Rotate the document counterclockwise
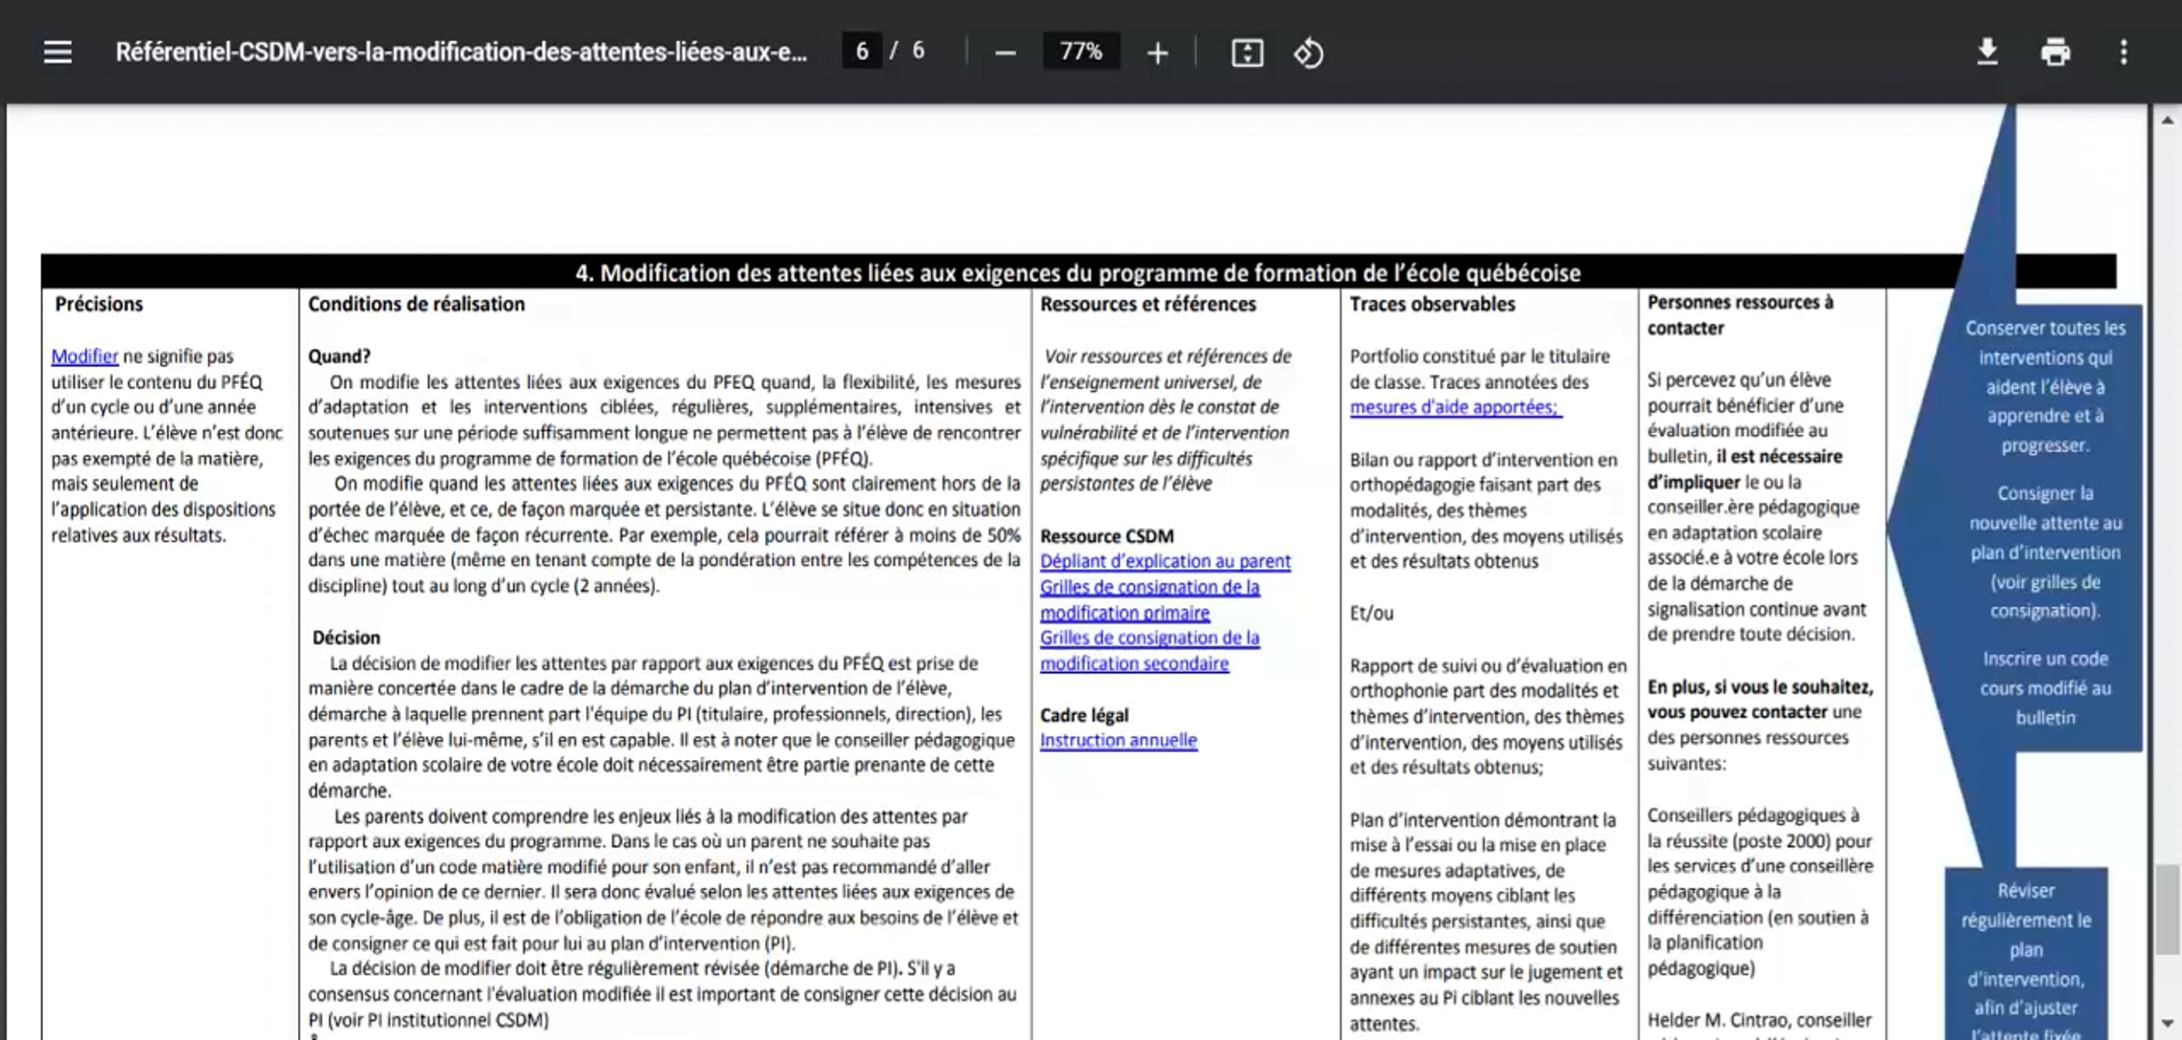 (1308, 53)
